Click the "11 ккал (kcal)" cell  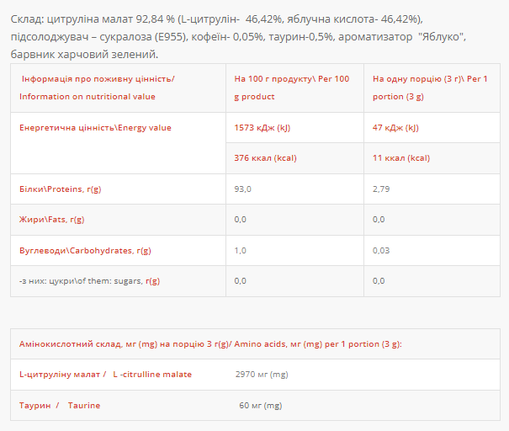point(400,158)
